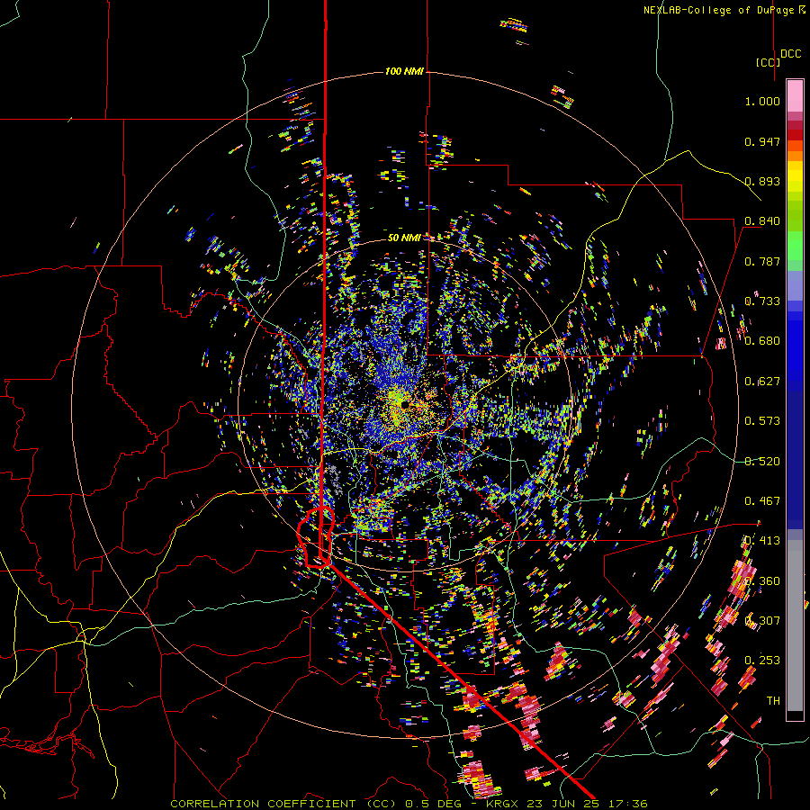Click the 0.787 legend value
Viewport: 810px width, 810px height.
click(x=762, y=261)
